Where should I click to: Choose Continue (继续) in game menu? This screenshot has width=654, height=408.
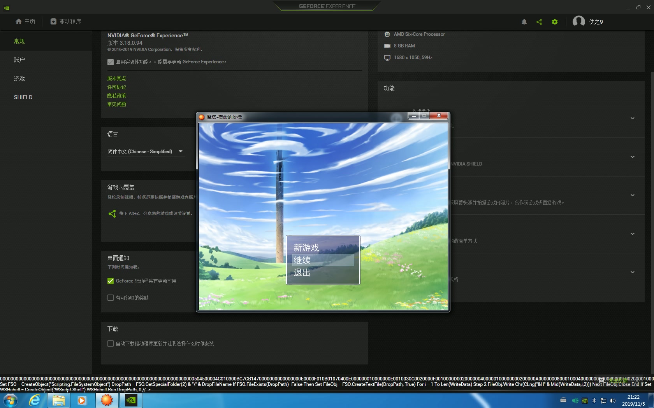click(x=323, y=260)
